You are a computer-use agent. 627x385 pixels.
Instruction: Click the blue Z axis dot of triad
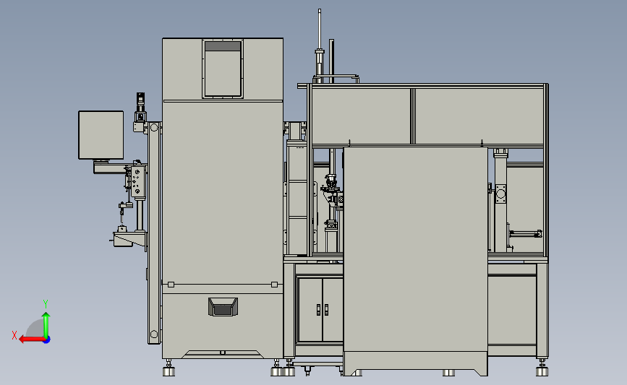click(x=47, y=340)
